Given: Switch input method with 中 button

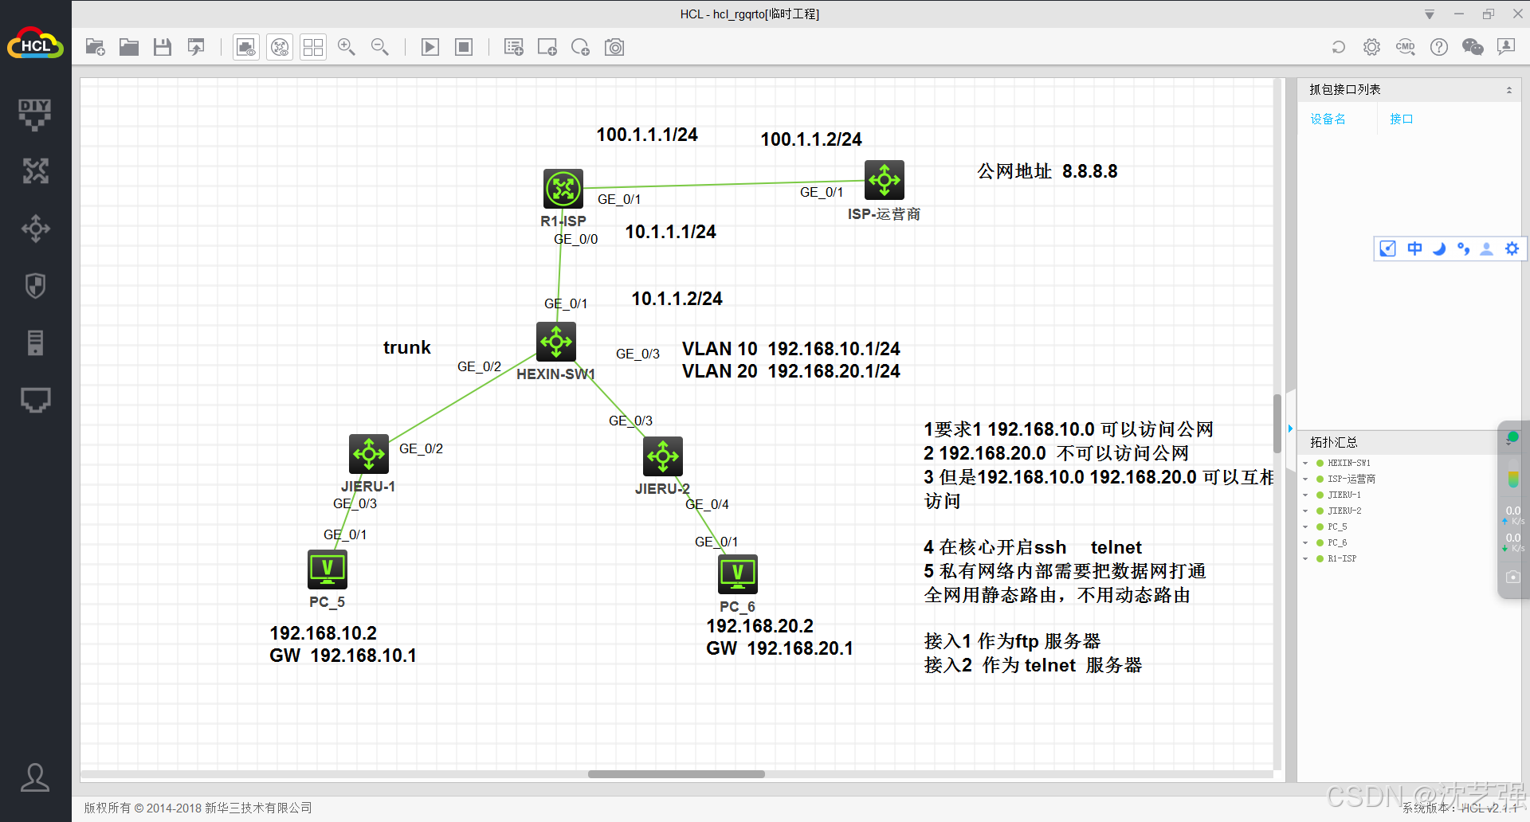Looking at the screenshot, I should pos(1414,249).
